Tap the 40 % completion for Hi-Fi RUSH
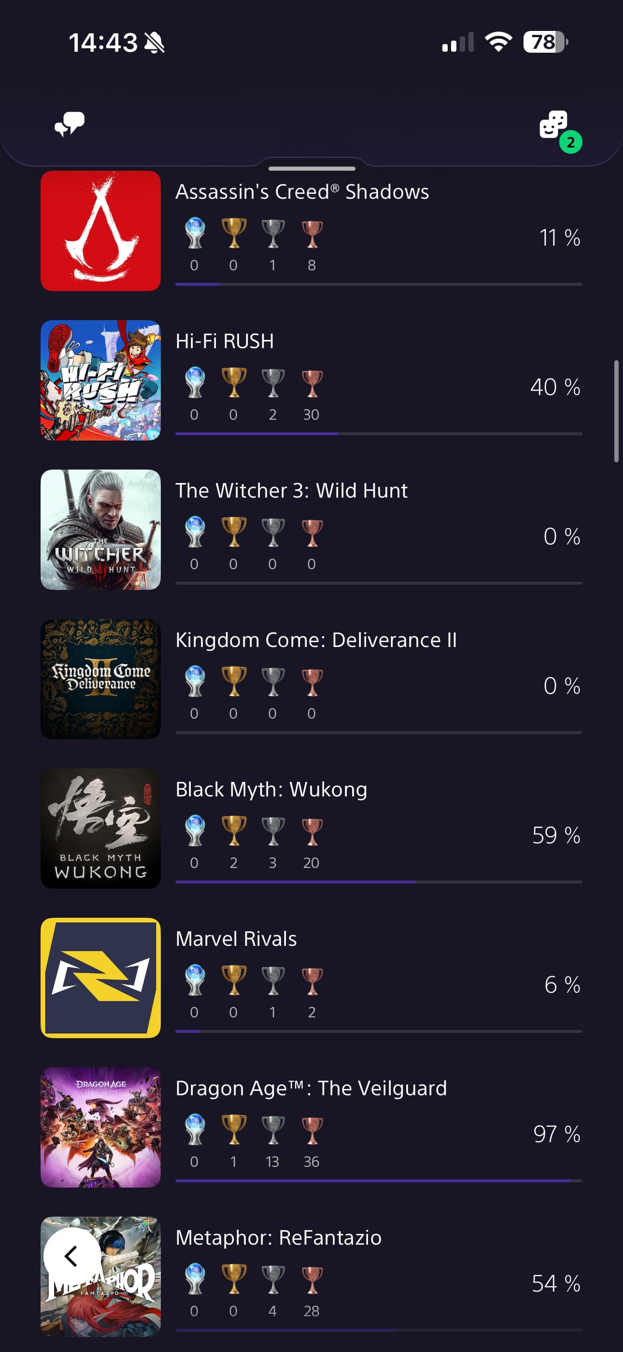 pyautogui.click(x=555, y=387)
